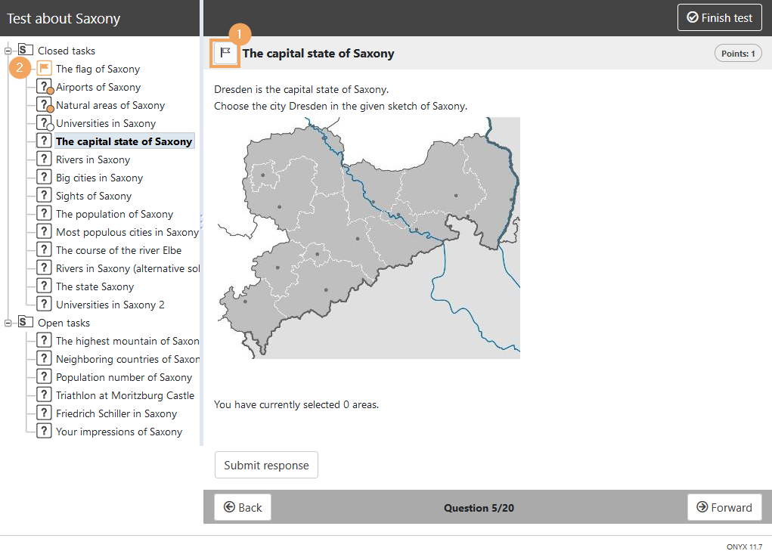Go forward to the next question
The height and width of the screenshot is (554, 772).
(724, 508)
